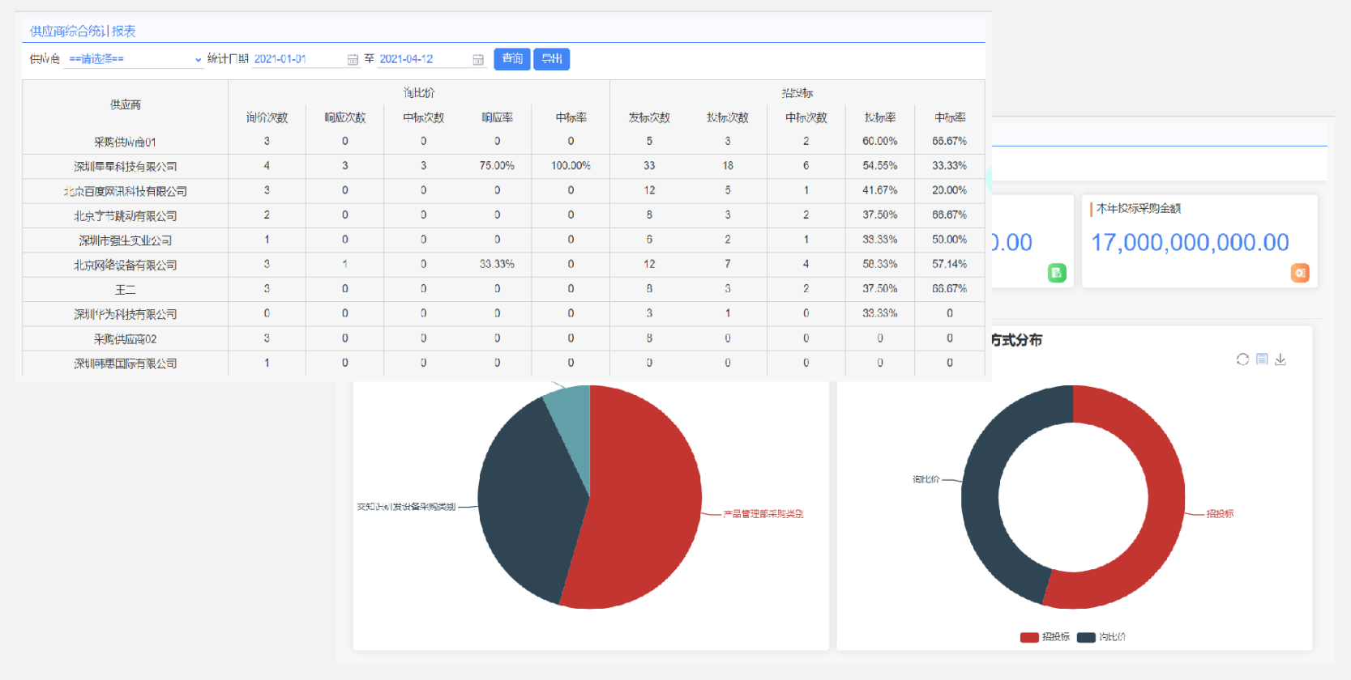The width and height of the screenshot is (1351, 680).
Task: Select the 供应商综合统计报表 title
Action: coord(83,31)
